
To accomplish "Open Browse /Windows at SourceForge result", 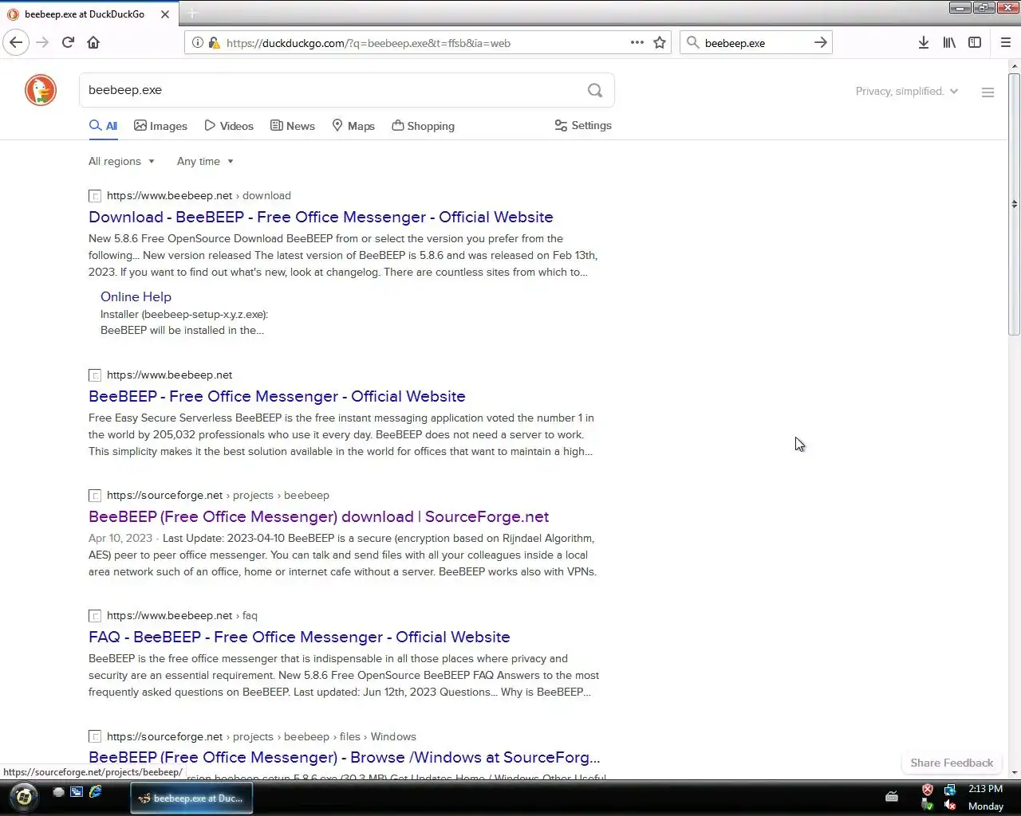I will 344,757.
